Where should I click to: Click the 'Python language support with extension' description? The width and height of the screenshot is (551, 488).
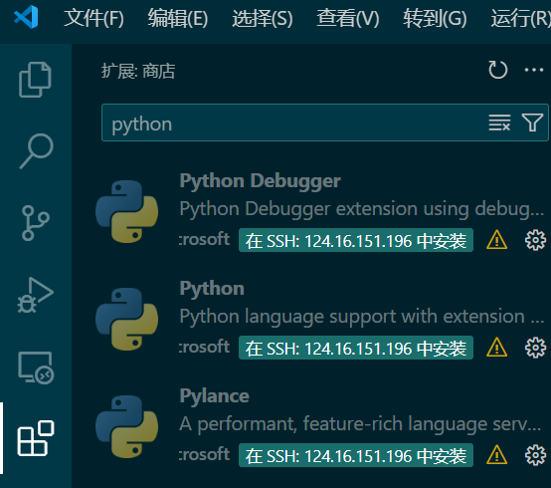point(362,317)
